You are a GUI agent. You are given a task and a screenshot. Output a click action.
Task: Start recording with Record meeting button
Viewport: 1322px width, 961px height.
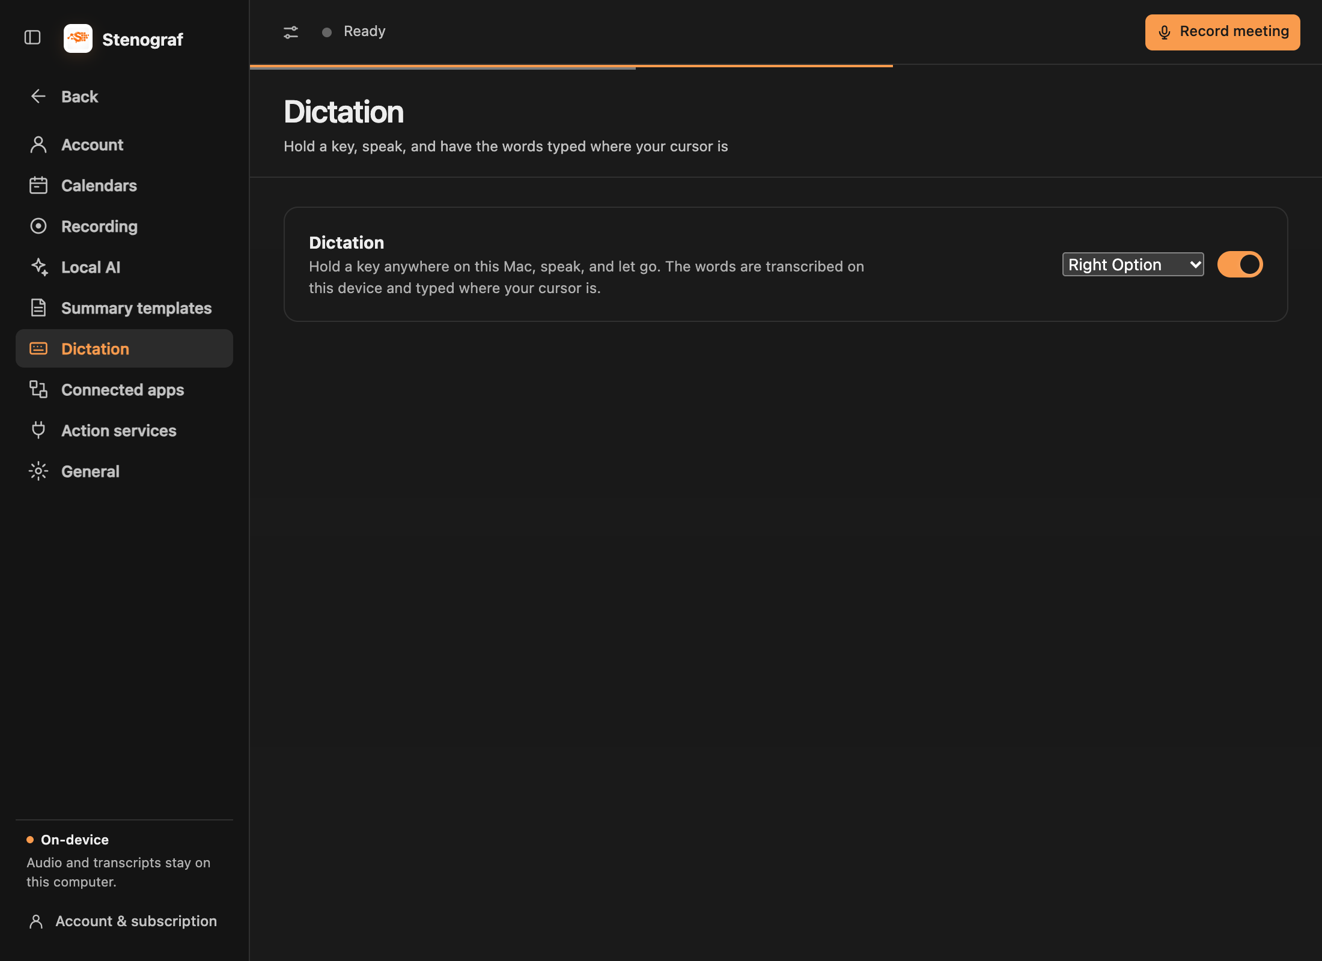(x=1222, y=32)
